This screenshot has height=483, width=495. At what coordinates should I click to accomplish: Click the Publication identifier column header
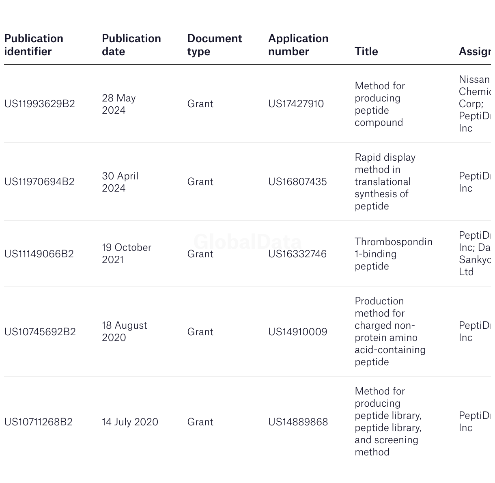(x=34, y=45)
